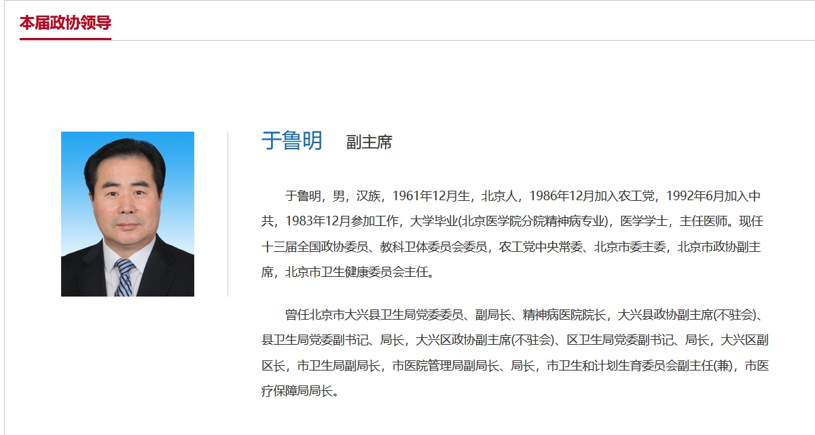Click the name heading 于鲁明
815x435 pixels.
292,140
